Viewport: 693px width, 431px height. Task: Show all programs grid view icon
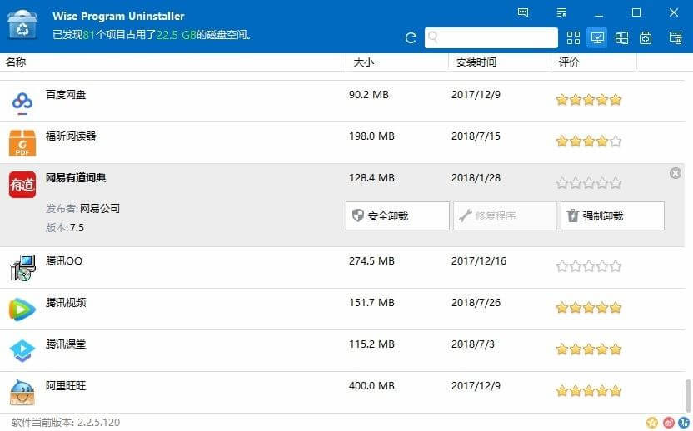pos(573,37)
